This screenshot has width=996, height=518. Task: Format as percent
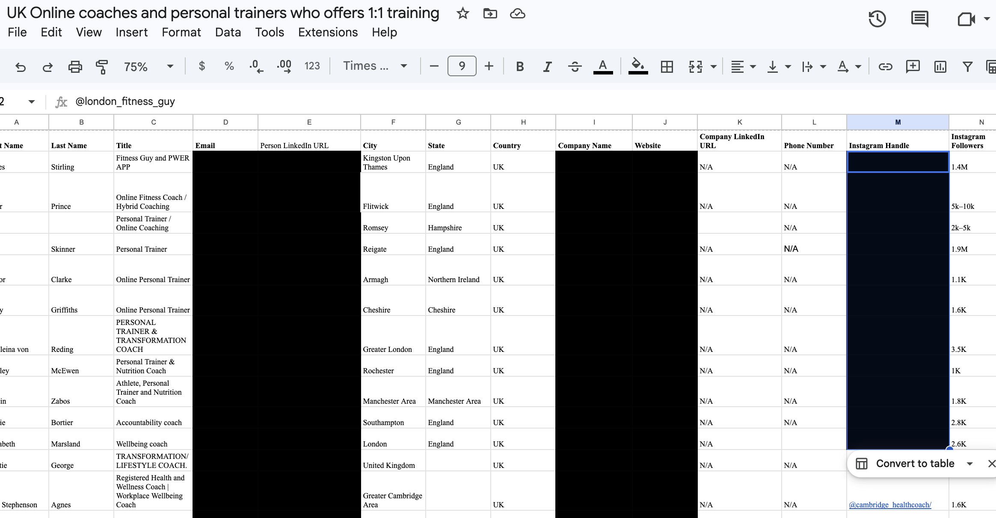pyautogui.click(x=229, y=66)
